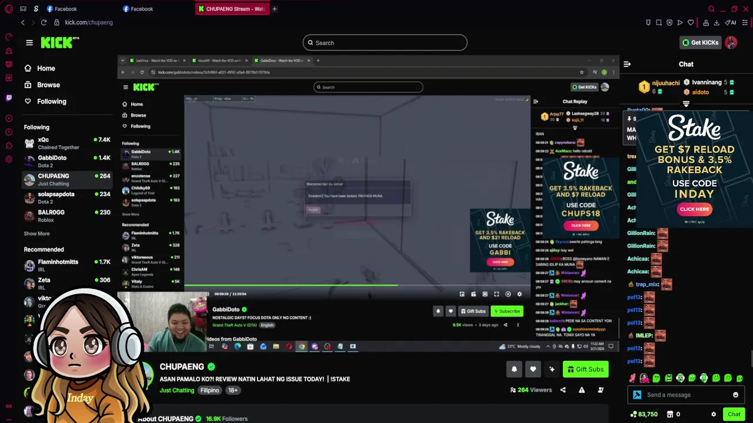The width and height of the screenshot is (753, 423).
Task: Click the Send a message input
Action: click(x=686, y=395)
